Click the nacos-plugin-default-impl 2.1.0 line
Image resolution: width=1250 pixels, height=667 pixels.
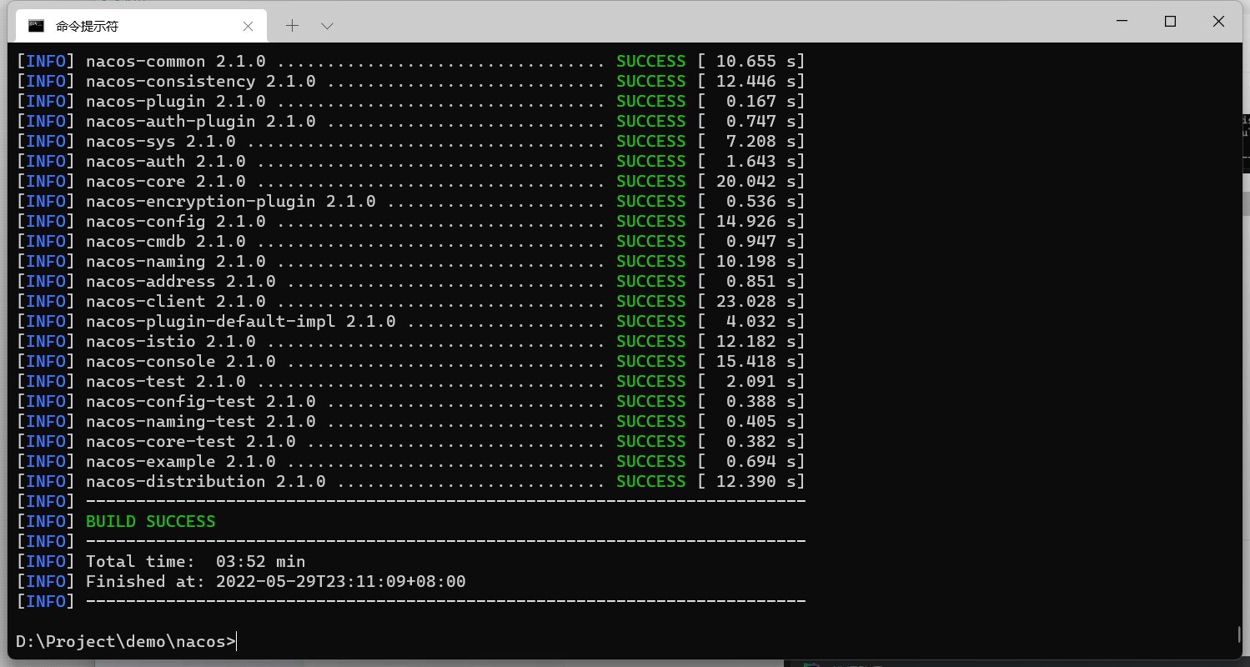point(410,321)
